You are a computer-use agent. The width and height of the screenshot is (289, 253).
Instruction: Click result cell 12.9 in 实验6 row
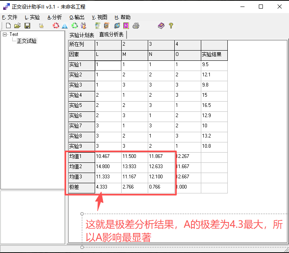point(214,116)
